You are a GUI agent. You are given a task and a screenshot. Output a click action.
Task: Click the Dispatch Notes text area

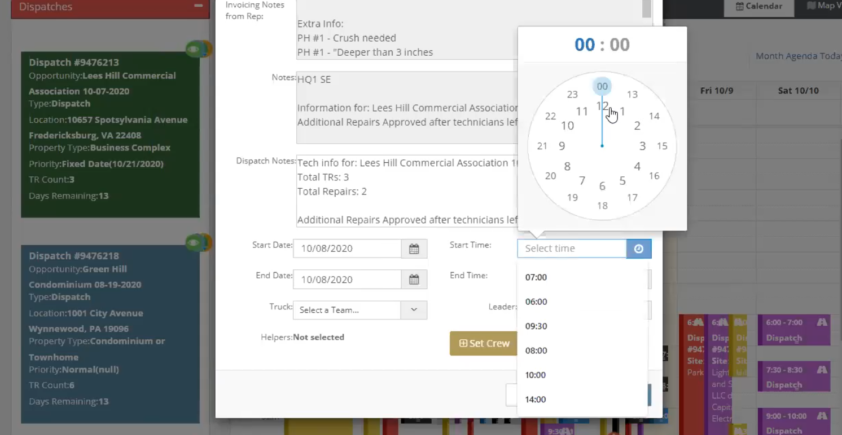407,192
